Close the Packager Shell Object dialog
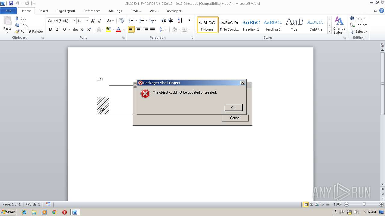The width and height of the screenshot is (385, 216). point(243,83)
